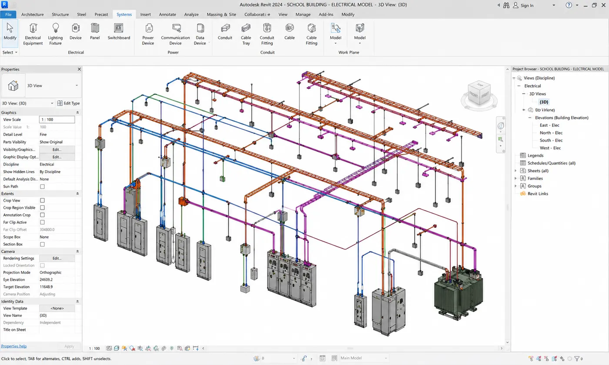Image resolution: width=609 pixels, height=365 pixels.
Task: Click the View Template <None> button
Action: (x=57, y=308)
